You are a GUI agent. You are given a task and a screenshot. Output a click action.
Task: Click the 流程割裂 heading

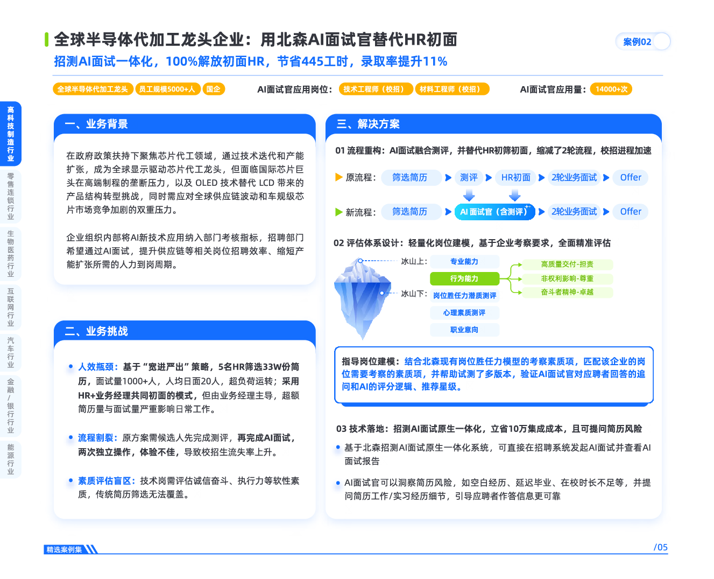pyautogui.click(x=98, y=438)
